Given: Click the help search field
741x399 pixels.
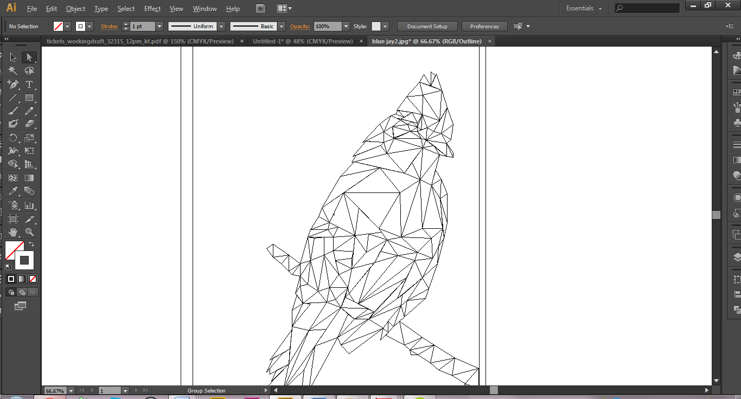Looking at the screenshot, I should coord(647,8).
